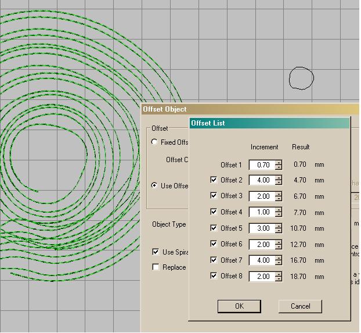Click the Offset 7 increment input box
Viewport: 361px width, 333px height.
pyautogui.click(x=262, y=260)
